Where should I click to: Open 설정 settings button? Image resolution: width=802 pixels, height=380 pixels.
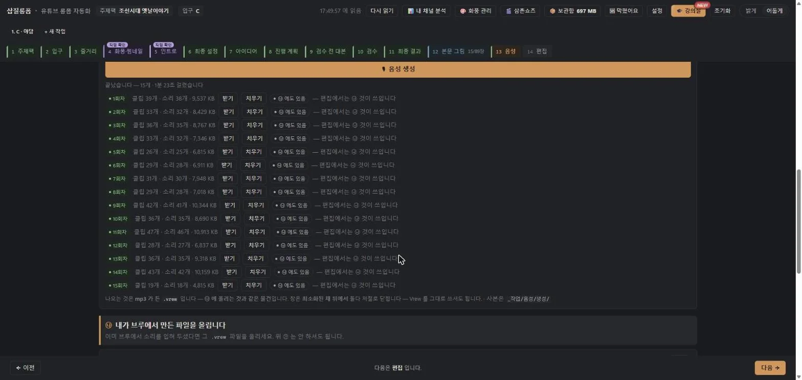pos(657,11)
